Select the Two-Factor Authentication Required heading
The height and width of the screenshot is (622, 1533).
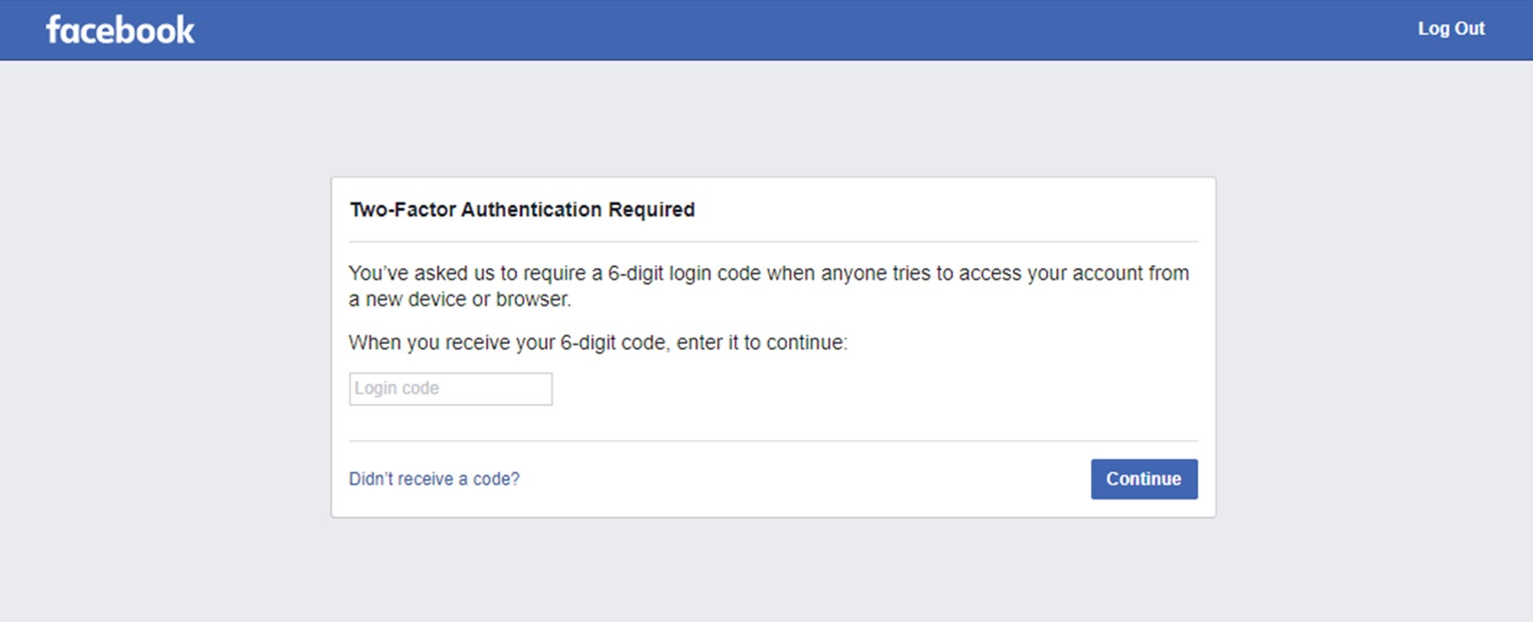[x=522, y=210]
